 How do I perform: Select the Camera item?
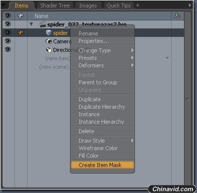pyautogui.click(x=62, y=41)
